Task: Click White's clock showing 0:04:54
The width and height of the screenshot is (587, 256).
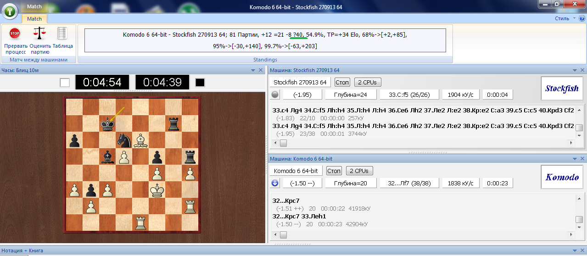Action: [x=102, y=82]
